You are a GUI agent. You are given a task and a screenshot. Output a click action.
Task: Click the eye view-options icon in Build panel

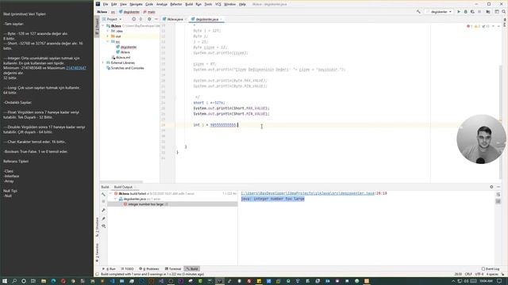point(103,226)
